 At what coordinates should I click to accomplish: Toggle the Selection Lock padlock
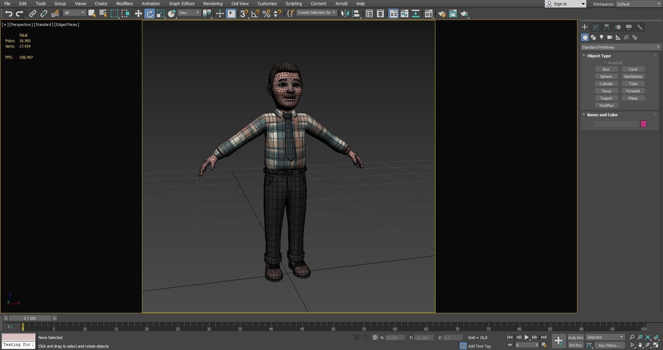click(366, 338)
